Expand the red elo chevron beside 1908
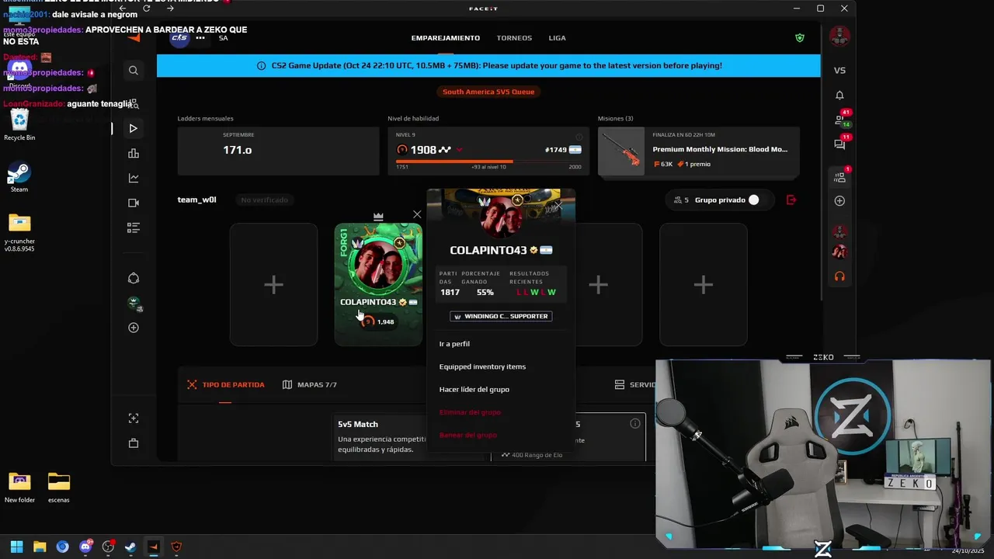The width and height of the screenshot is (994, 559). tap(460, 150)
